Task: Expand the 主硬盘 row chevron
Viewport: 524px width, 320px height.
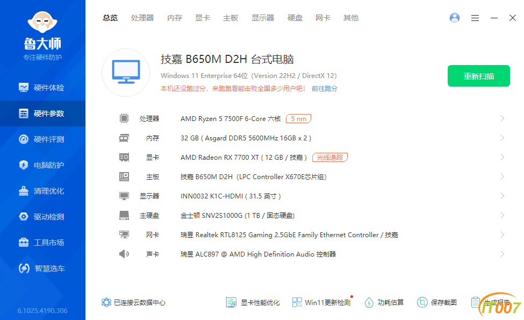Action: (x=503, y=215)
